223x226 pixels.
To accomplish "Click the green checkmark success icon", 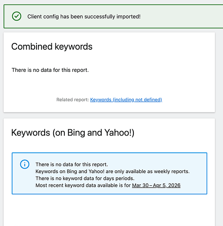I will pyautogui.click(x=17, y=16).
